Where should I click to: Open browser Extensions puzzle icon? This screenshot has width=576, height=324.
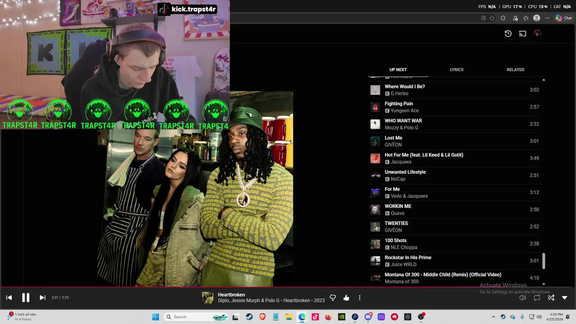pos(503,18)
